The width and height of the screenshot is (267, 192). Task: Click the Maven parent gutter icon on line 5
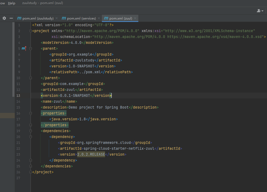click(24, 48)
